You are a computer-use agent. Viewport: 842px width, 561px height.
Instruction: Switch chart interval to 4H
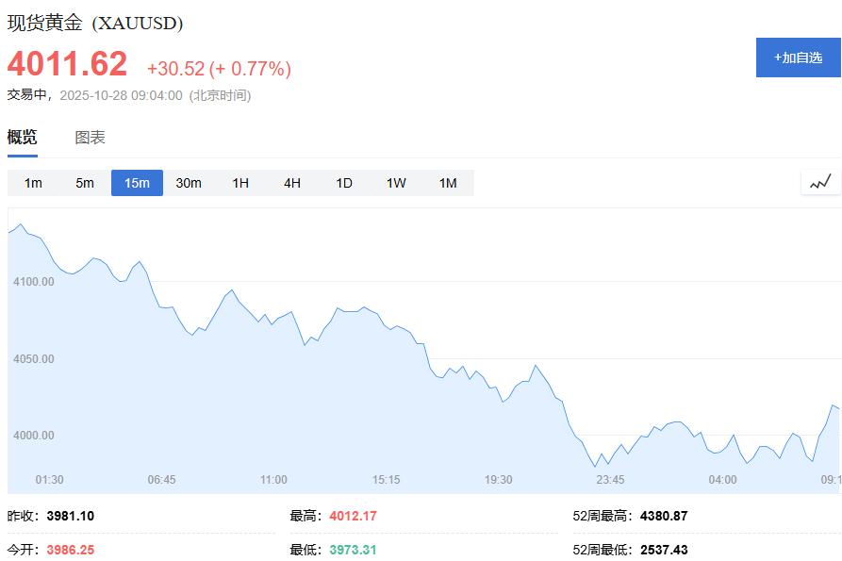click(x=291, y=183)
